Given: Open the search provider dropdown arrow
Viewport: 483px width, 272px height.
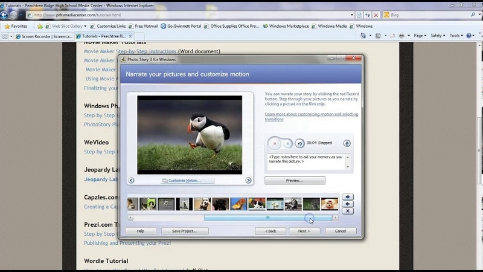Looking at the screenshot, I should tap(479, 15).
